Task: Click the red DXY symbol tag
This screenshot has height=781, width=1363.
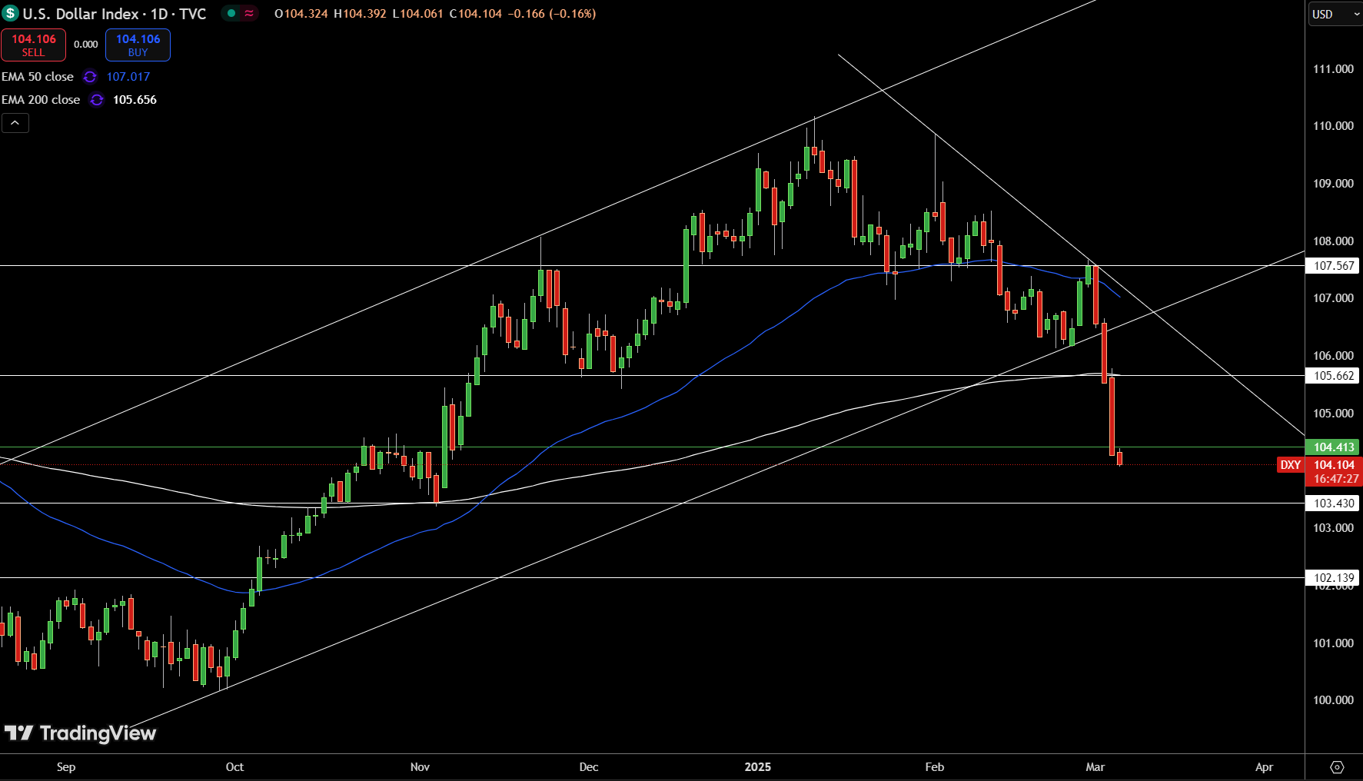Action: [x=1291, y=465]
